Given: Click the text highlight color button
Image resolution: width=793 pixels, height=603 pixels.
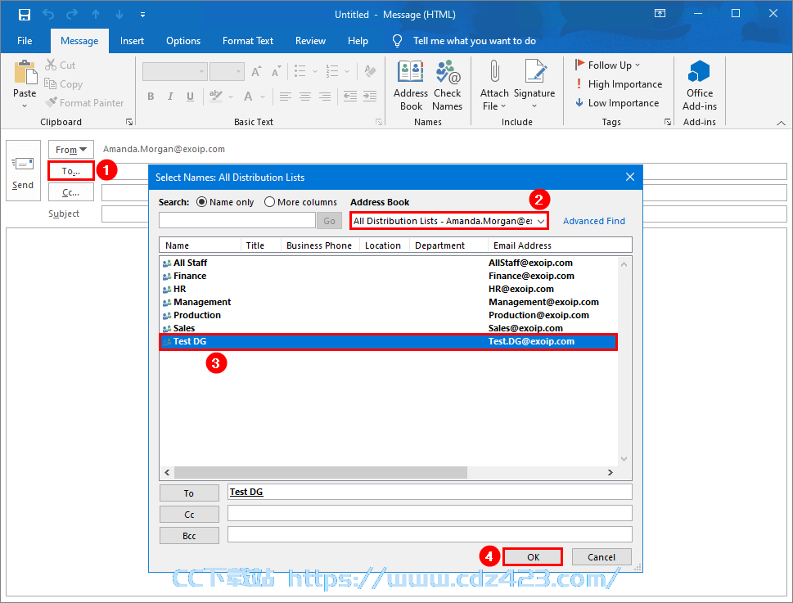Looking at the screenshot, I should pos(216,96).
